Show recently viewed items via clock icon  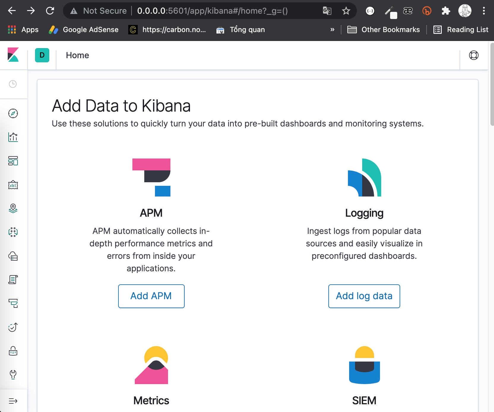[13, 84]
